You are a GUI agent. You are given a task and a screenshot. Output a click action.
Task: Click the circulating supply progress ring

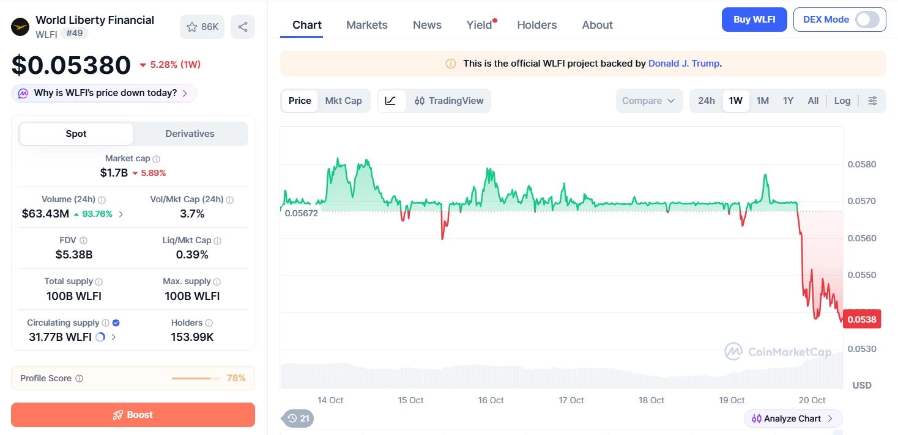point(101,337)
